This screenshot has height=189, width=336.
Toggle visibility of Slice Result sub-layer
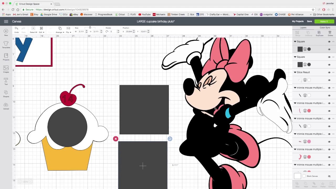point(329,80)
